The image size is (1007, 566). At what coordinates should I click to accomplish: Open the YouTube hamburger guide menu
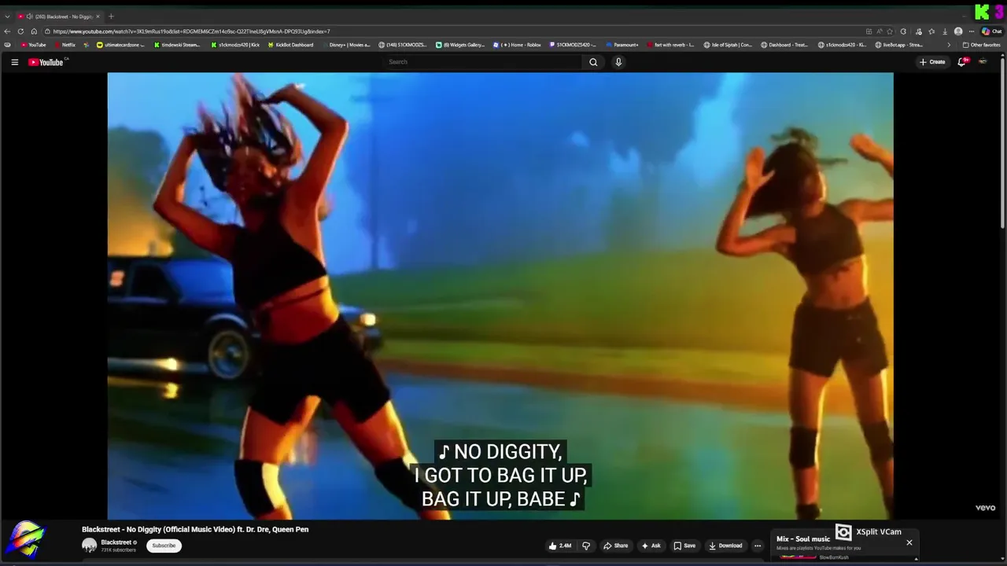14,62
